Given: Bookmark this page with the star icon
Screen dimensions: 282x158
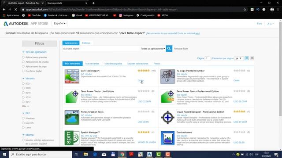Looking at the screenshot, I should click(245, 10).
